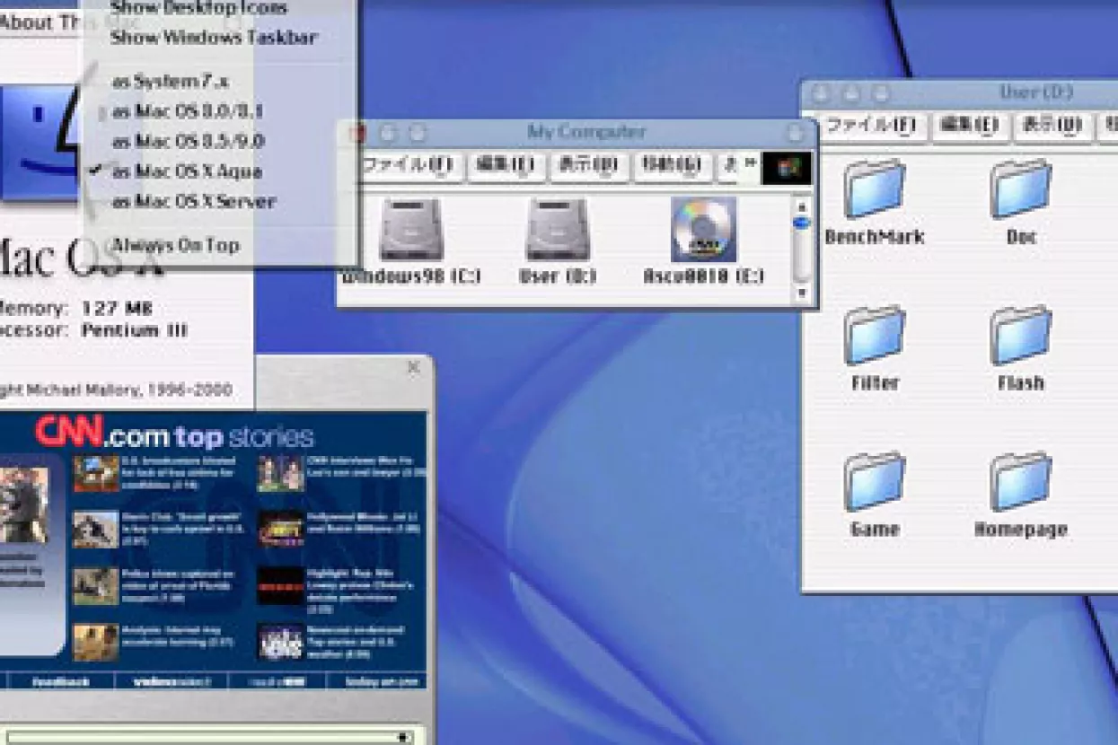Viewport: 1118px width, 745px height.
Task: Open 編集(E) menu in My Computer
Action: coord(506,165)
